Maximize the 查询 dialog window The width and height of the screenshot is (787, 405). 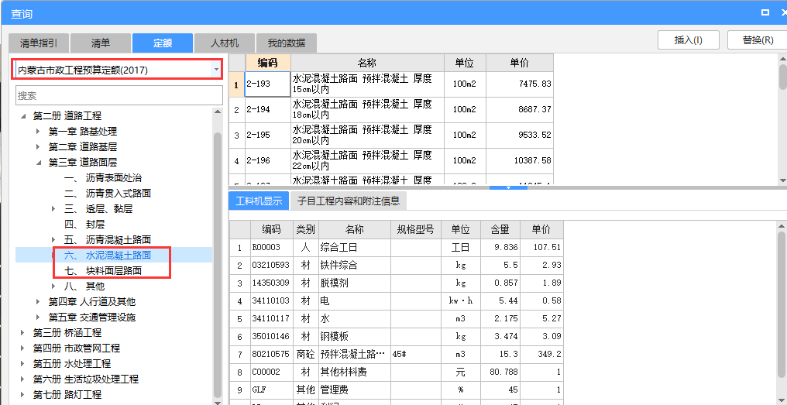coord(765,12)
